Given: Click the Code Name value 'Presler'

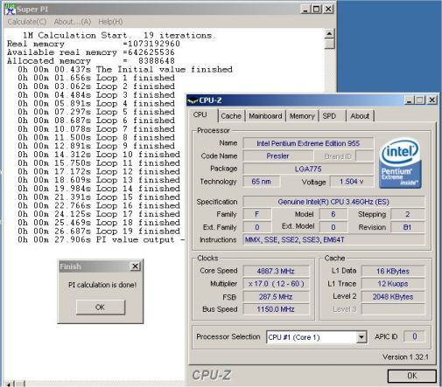Looking at the screenshot, I should [x=277, y=156].
